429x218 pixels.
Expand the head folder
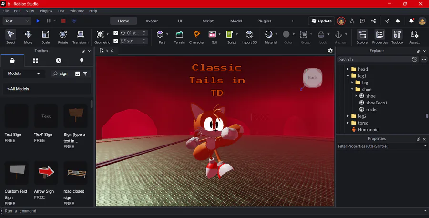tap(348, 69)
